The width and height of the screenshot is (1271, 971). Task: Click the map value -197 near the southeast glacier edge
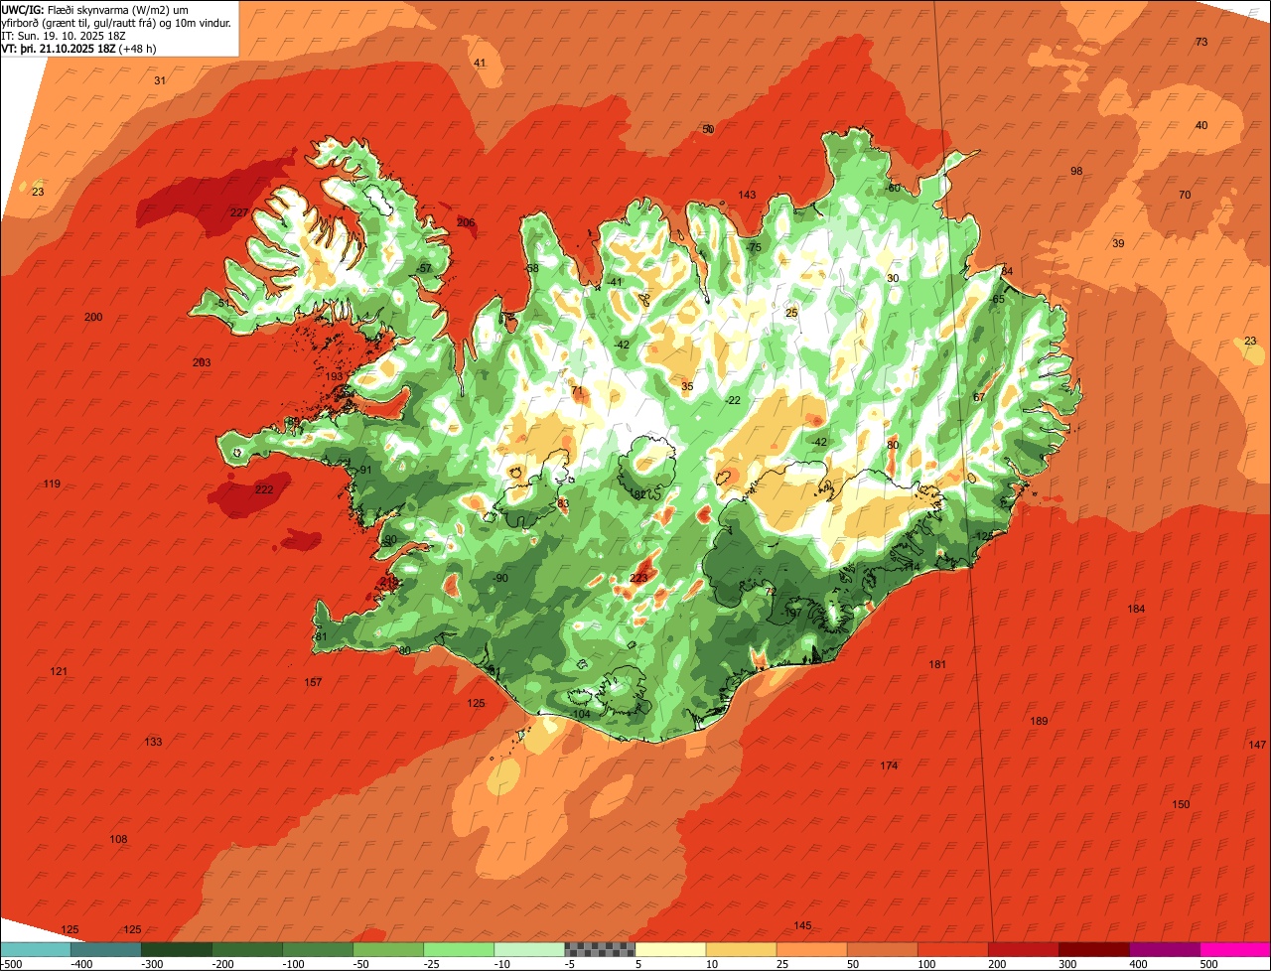click(x=791, y=613)
